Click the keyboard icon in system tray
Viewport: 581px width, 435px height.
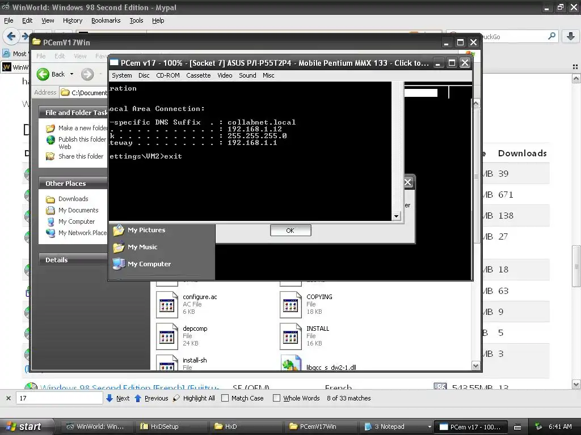click(x=517, y=427)
